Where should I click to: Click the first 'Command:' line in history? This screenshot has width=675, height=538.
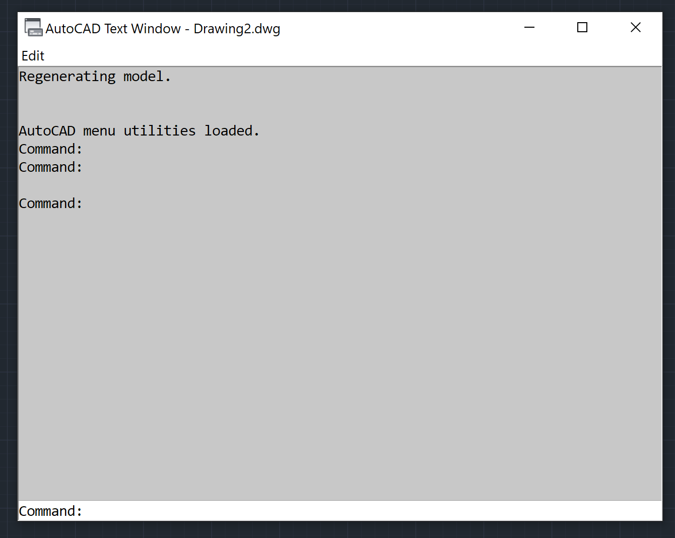pyautogui.click(x=50, y=149)
